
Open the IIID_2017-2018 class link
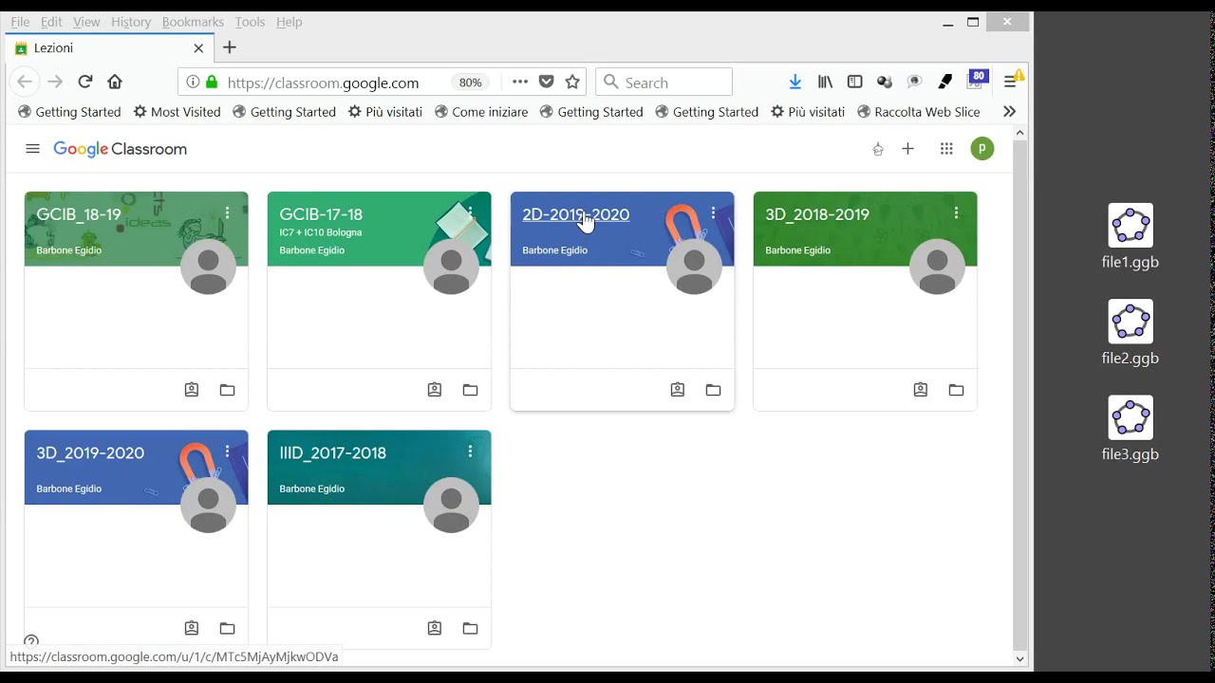point(333,452)
